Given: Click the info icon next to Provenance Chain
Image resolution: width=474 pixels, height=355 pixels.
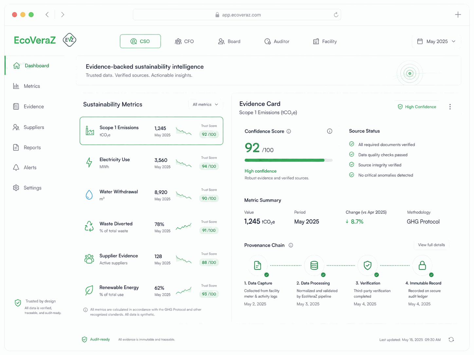Looking at the screenshot, I should pos(291,245).
